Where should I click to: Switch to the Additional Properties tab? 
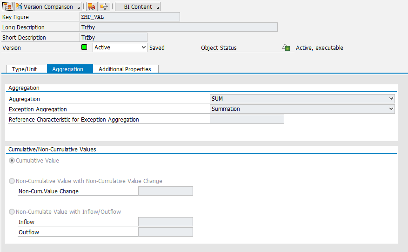pos(125,69)
